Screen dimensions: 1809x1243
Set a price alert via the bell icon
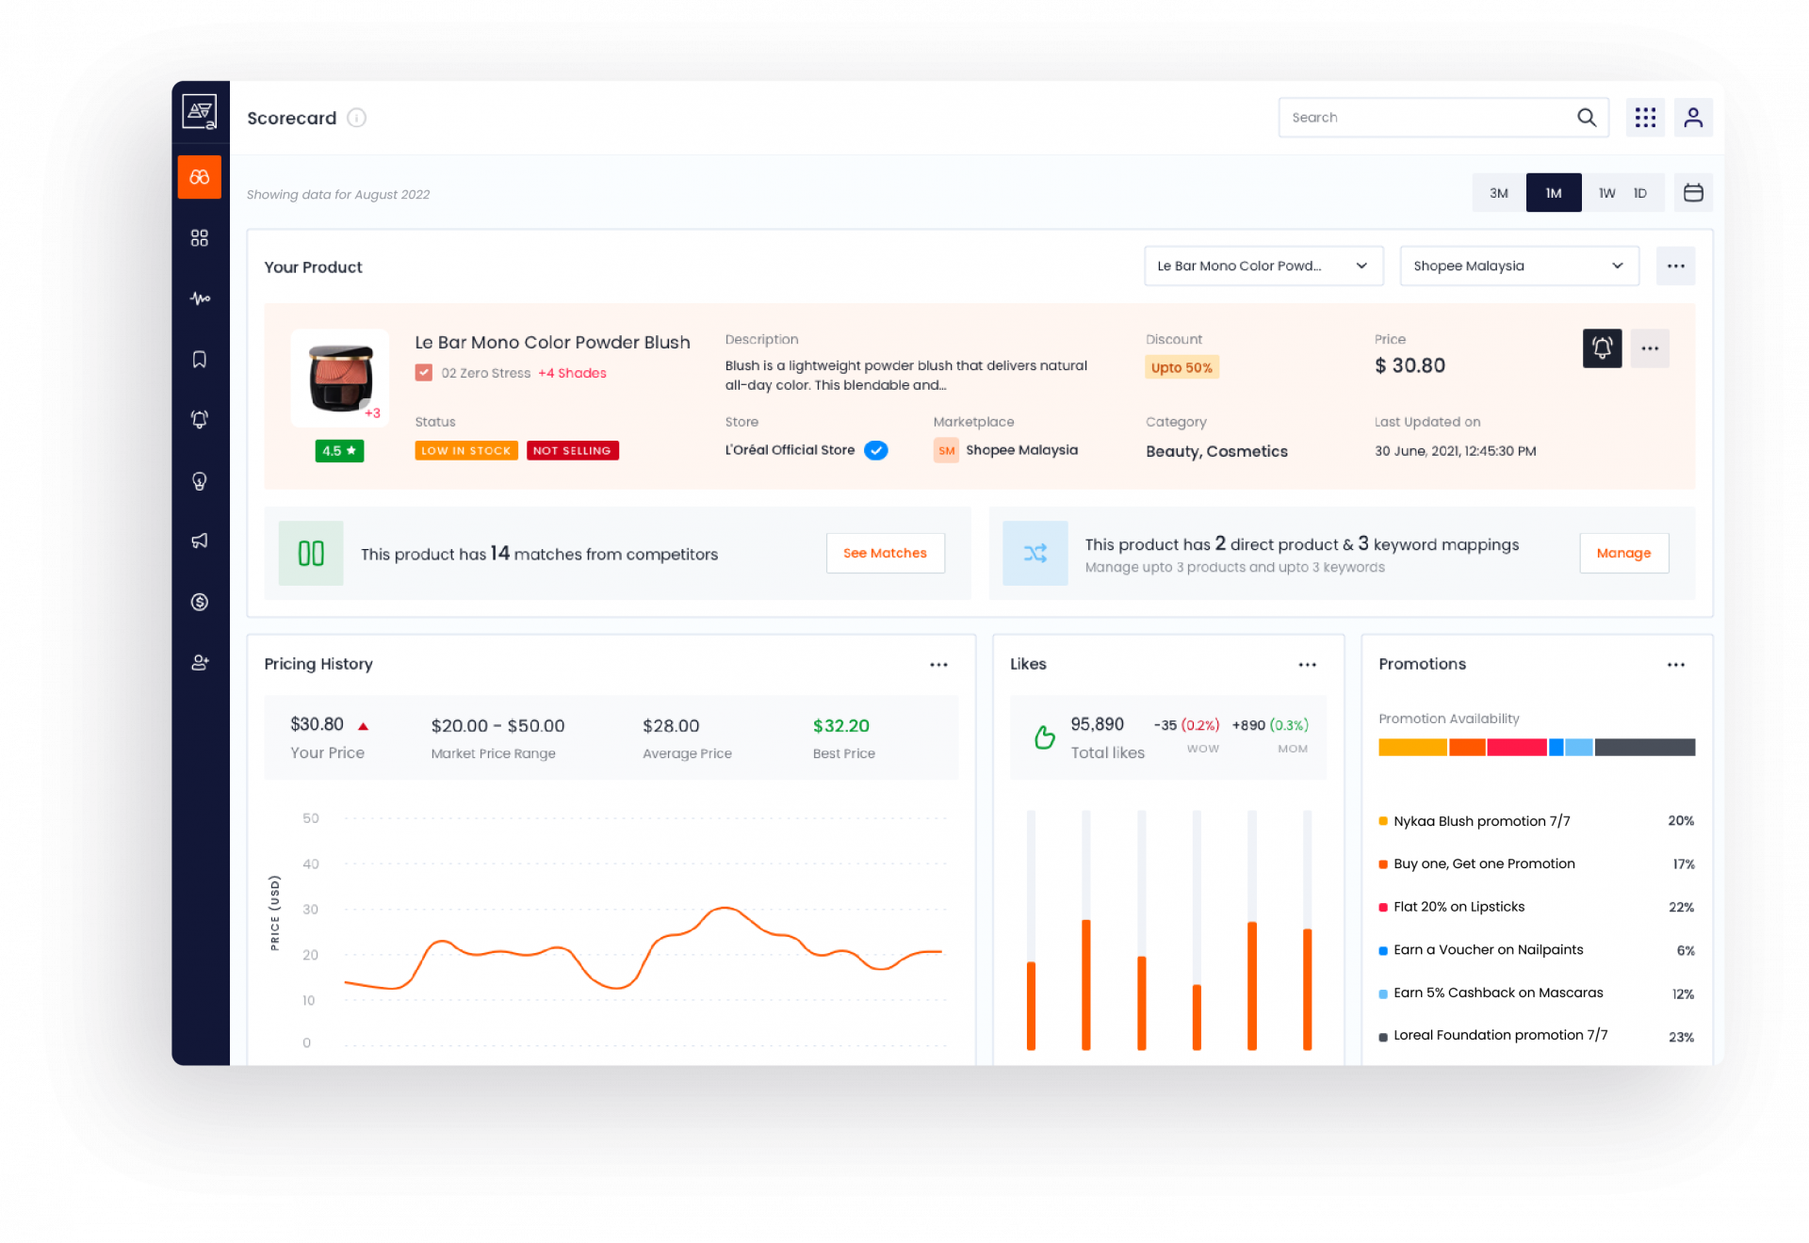tap(1602, 348)
